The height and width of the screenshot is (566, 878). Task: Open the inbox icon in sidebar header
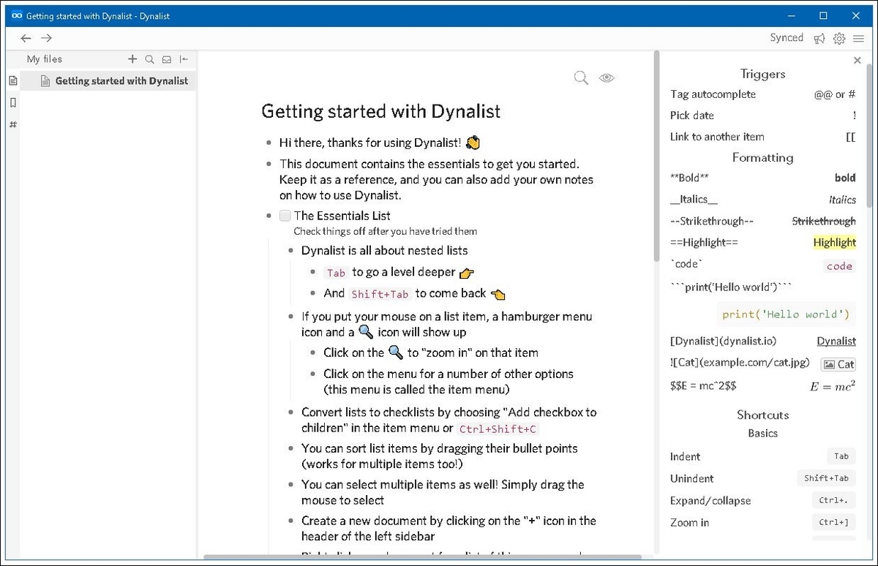pyautogui.click(x=167, y=59)
